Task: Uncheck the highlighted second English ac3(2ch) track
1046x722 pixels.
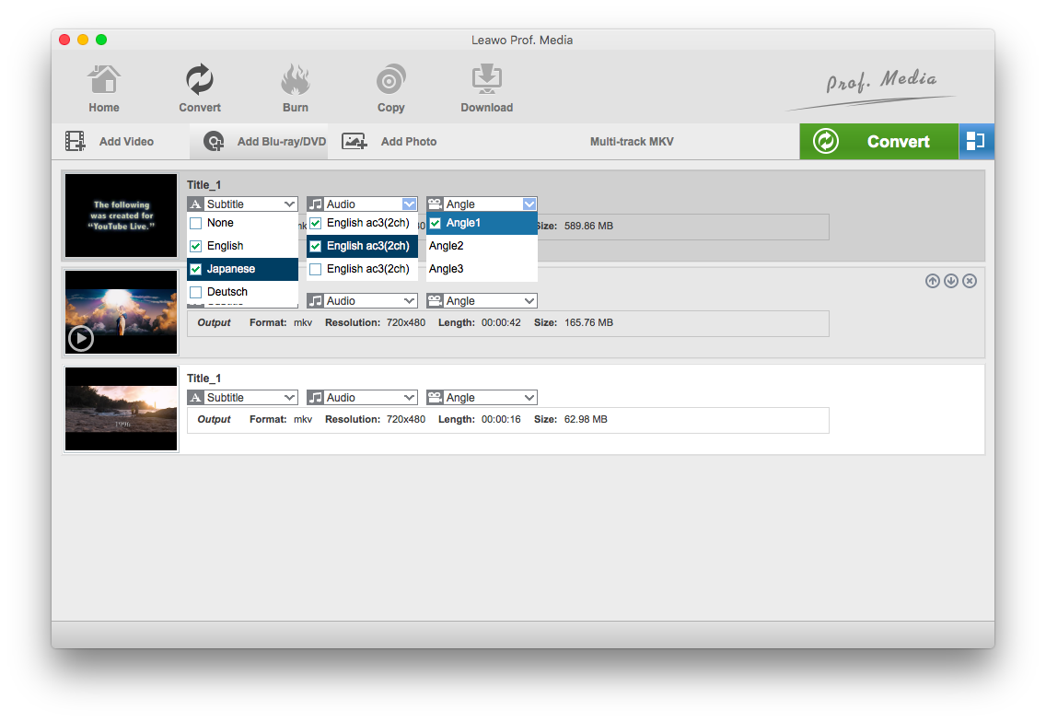Action: click(x=316, y=246)
